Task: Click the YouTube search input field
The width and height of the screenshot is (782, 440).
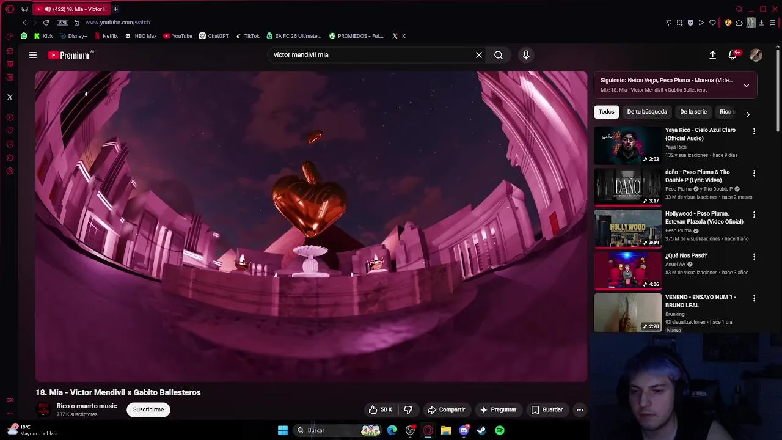Action: (373, 55)
